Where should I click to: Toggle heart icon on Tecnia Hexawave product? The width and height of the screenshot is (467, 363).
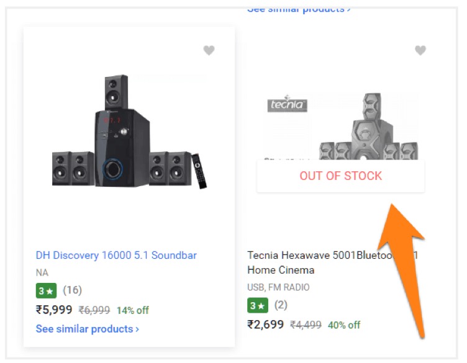pyautogui.click(x=420, y=50)
